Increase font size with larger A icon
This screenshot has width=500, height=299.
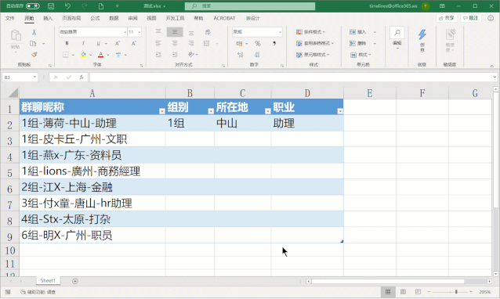(118, 43)
